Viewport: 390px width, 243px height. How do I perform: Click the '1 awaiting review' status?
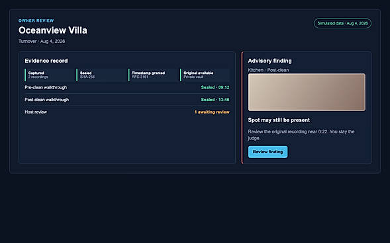(212, 112)
